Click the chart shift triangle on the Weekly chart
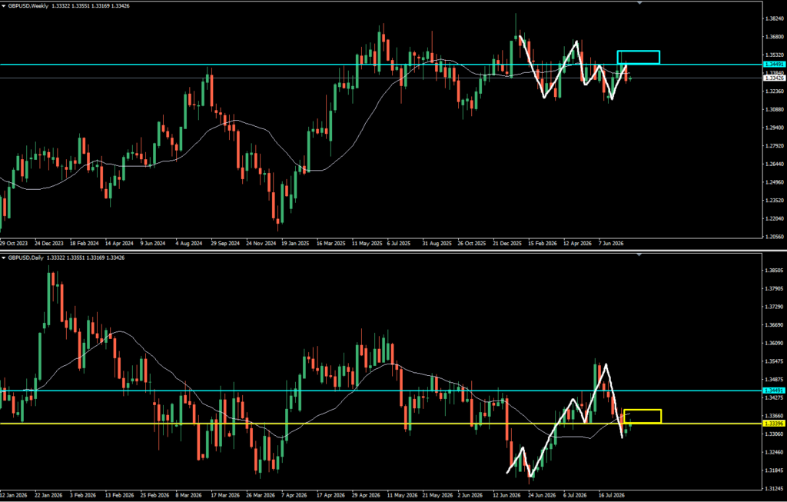Viewport: 787px width, 502px height. (639, 3)
